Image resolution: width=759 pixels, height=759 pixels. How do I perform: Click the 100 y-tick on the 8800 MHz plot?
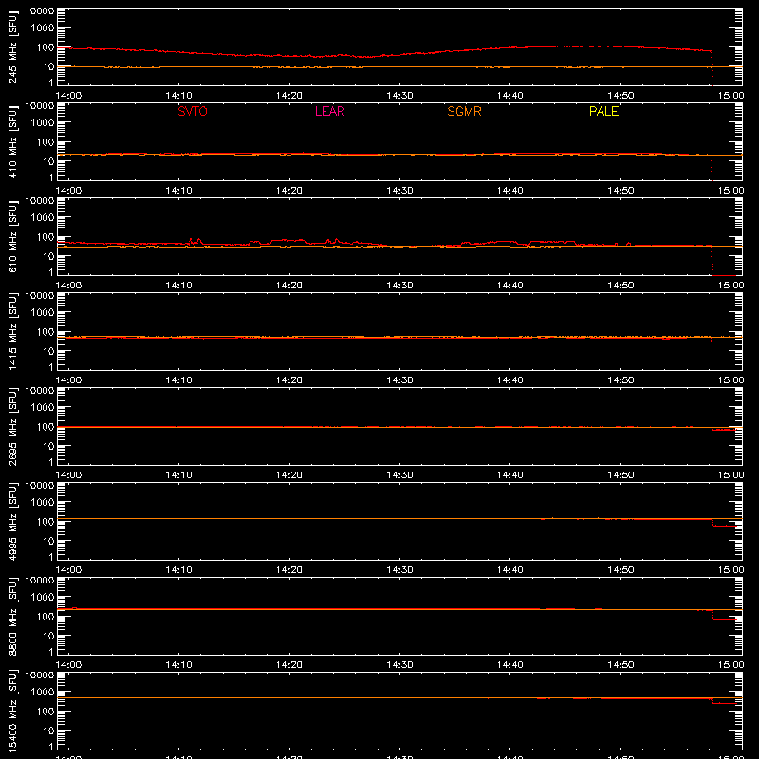coord(46,617)
